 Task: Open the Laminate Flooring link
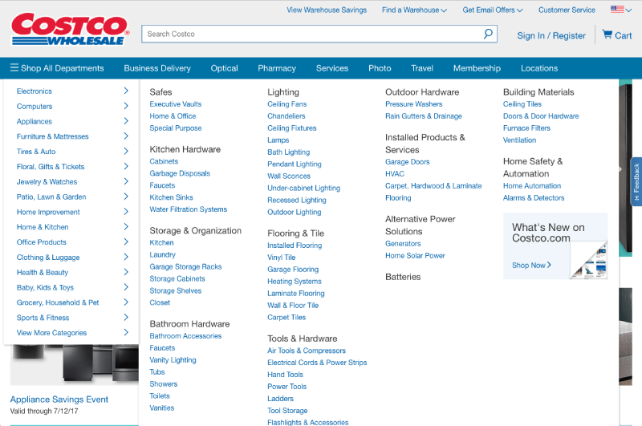(296, 294)
